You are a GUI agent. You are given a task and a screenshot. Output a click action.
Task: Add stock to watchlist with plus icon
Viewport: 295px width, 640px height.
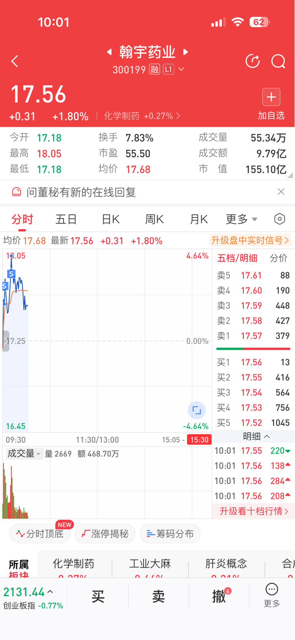coord(271,97)
